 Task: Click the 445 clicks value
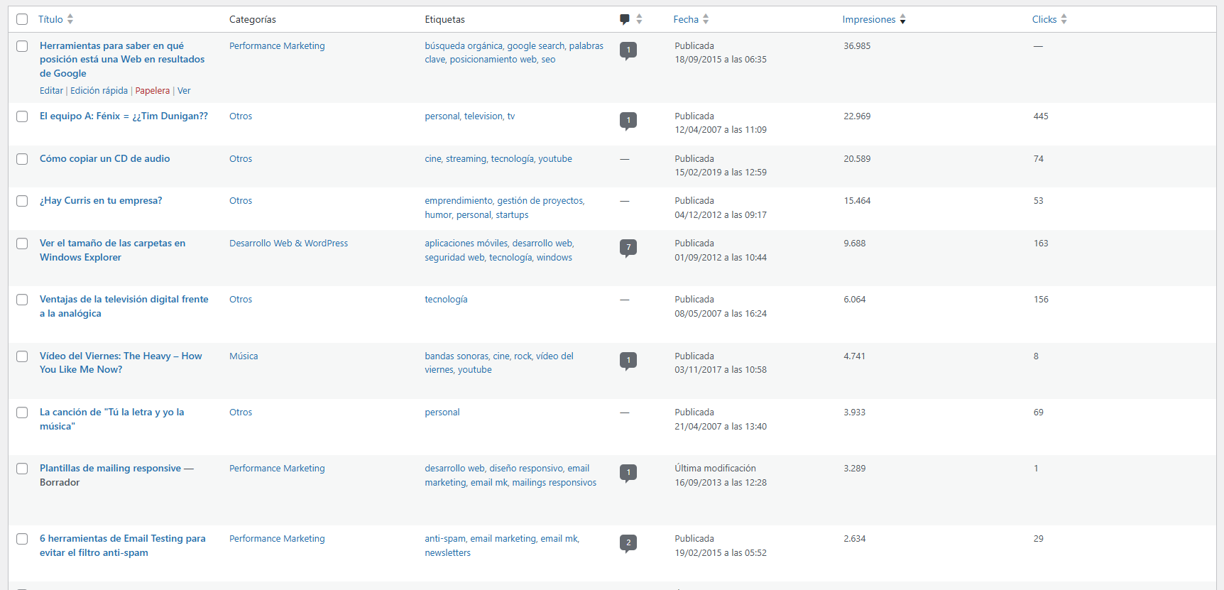pos(1041,116)
